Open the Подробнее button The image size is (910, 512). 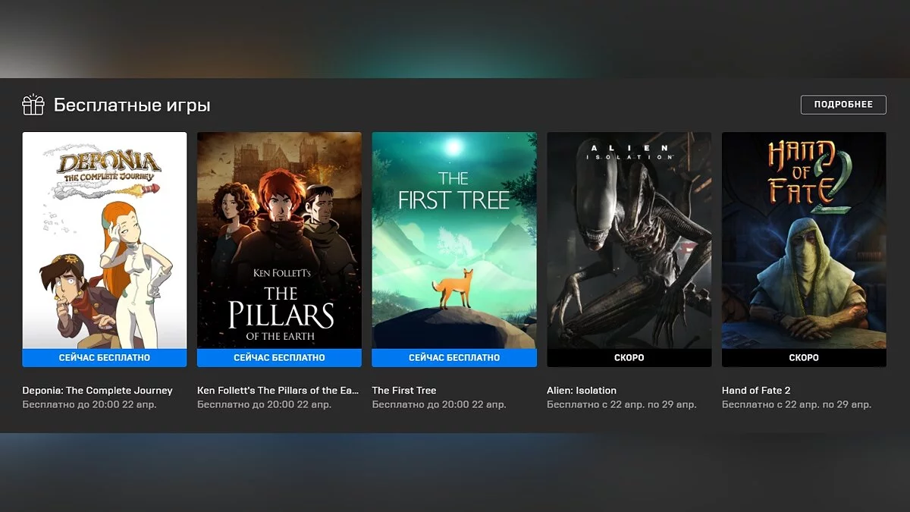843,105
